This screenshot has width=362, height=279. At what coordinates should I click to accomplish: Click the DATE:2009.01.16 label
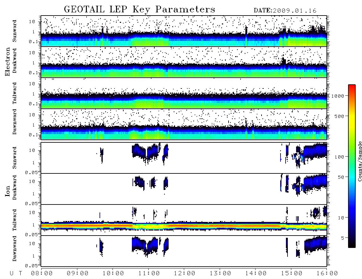(x=285, y=11)
